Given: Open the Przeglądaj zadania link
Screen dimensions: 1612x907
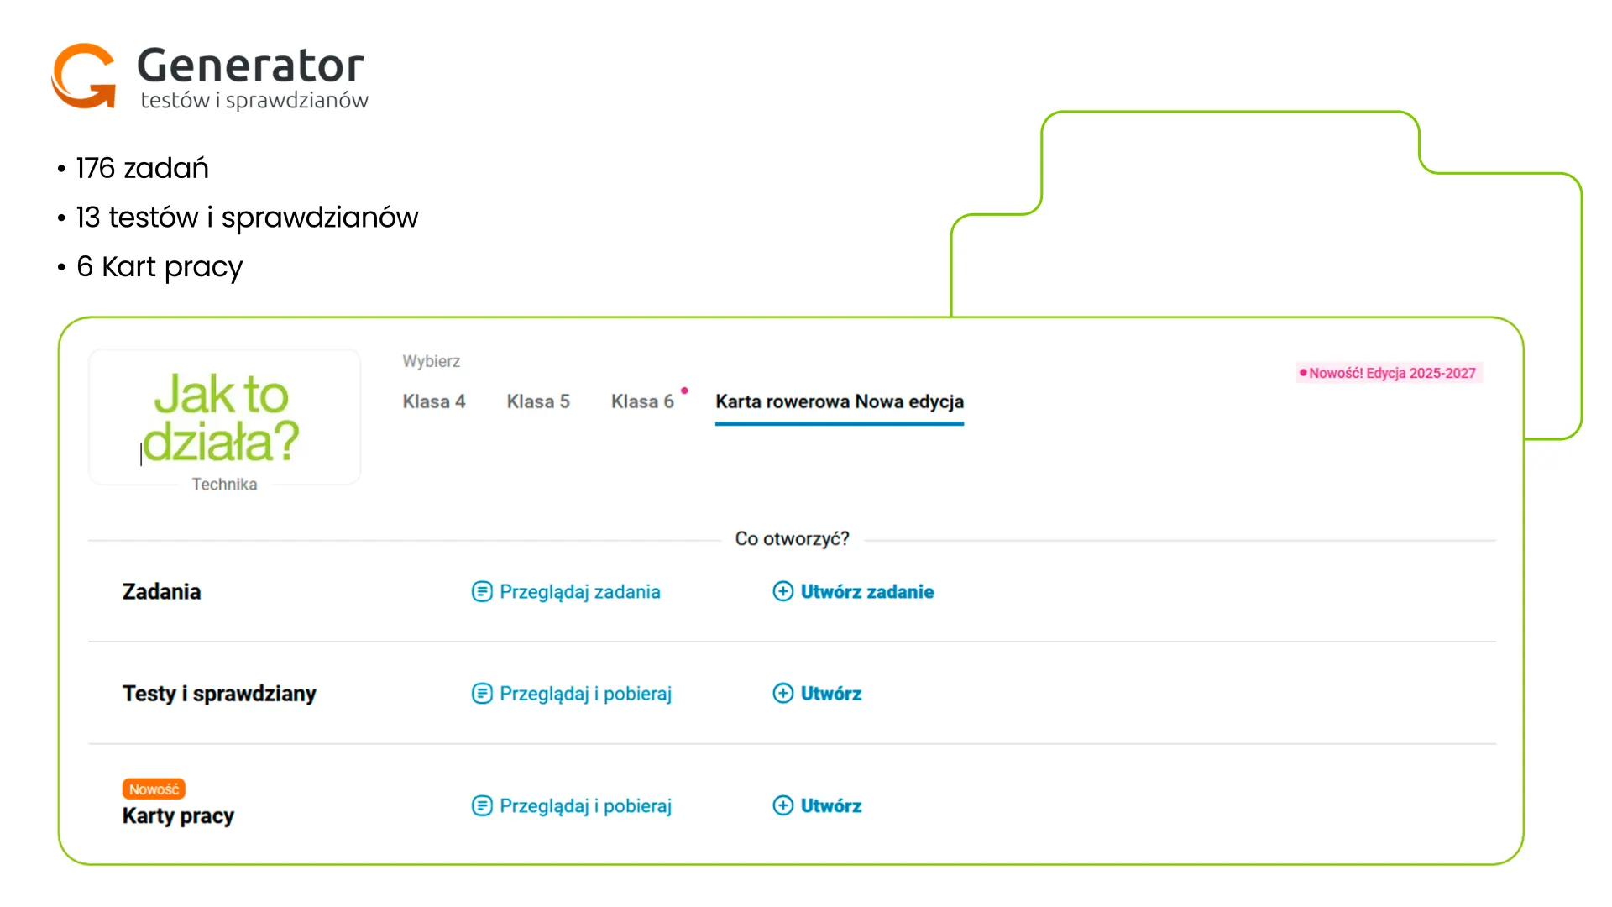Looking at the screenshot, I should click(579, 592).
